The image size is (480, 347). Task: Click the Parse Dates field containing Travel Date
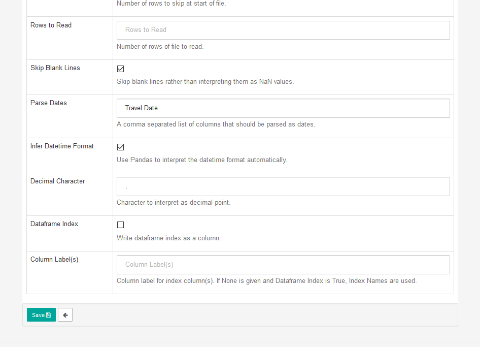(x=283, y=108)
